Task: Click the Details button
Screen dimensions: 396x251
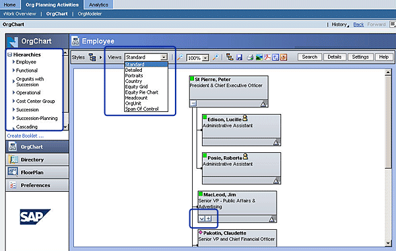Action: [335, 57]
